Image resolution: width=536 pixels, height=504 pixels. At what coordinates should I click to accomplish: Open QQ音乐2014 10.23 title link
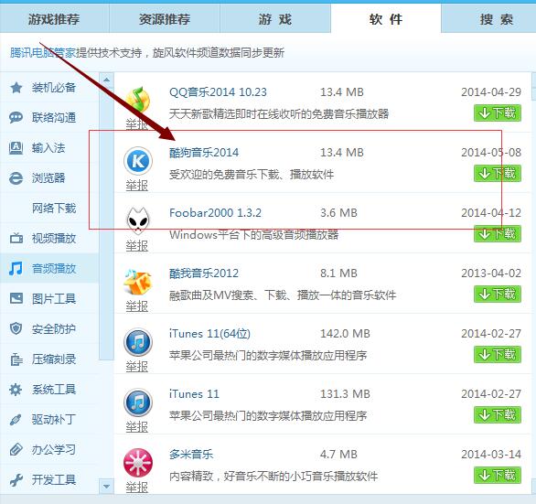(x=218, y=92)
